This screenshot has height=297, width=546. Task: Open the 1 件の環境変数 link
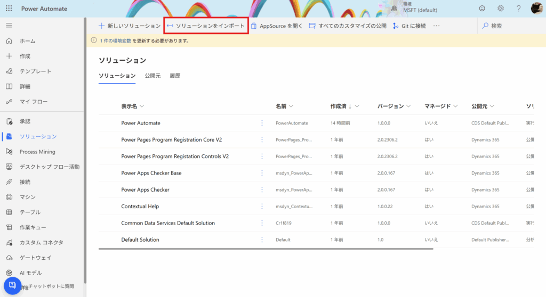click(116, 40)
